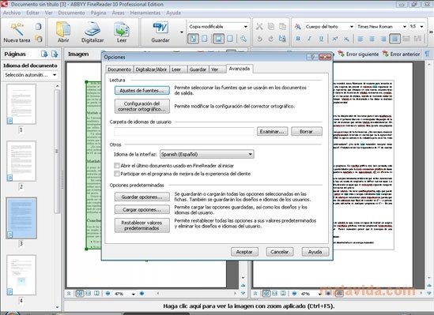Switch to the Documento tab
This screenshot has width=434, height=315.
(x=119, y=69)
